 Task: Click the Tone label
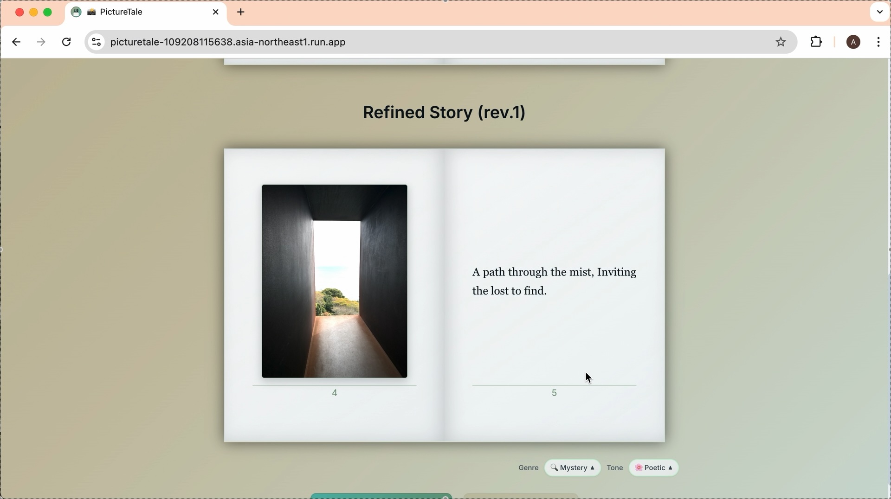click(615, 468)
